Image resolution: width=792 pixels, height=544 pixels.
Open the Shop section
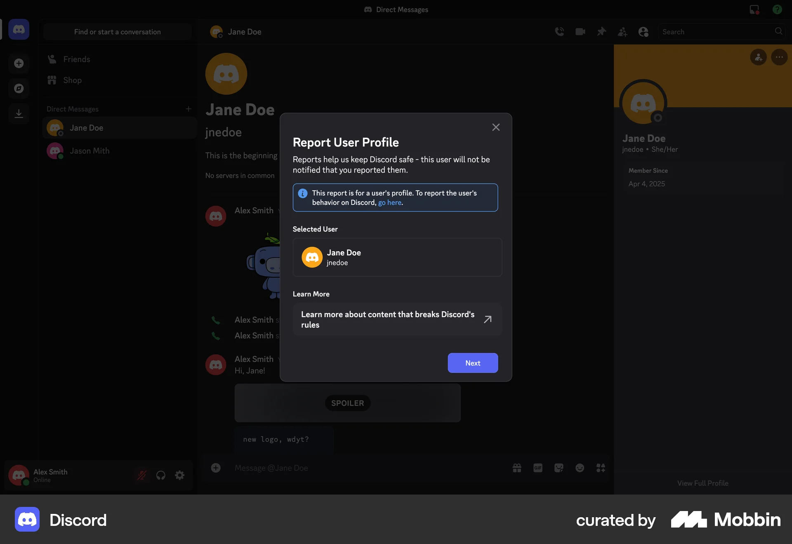coord(72,80)
